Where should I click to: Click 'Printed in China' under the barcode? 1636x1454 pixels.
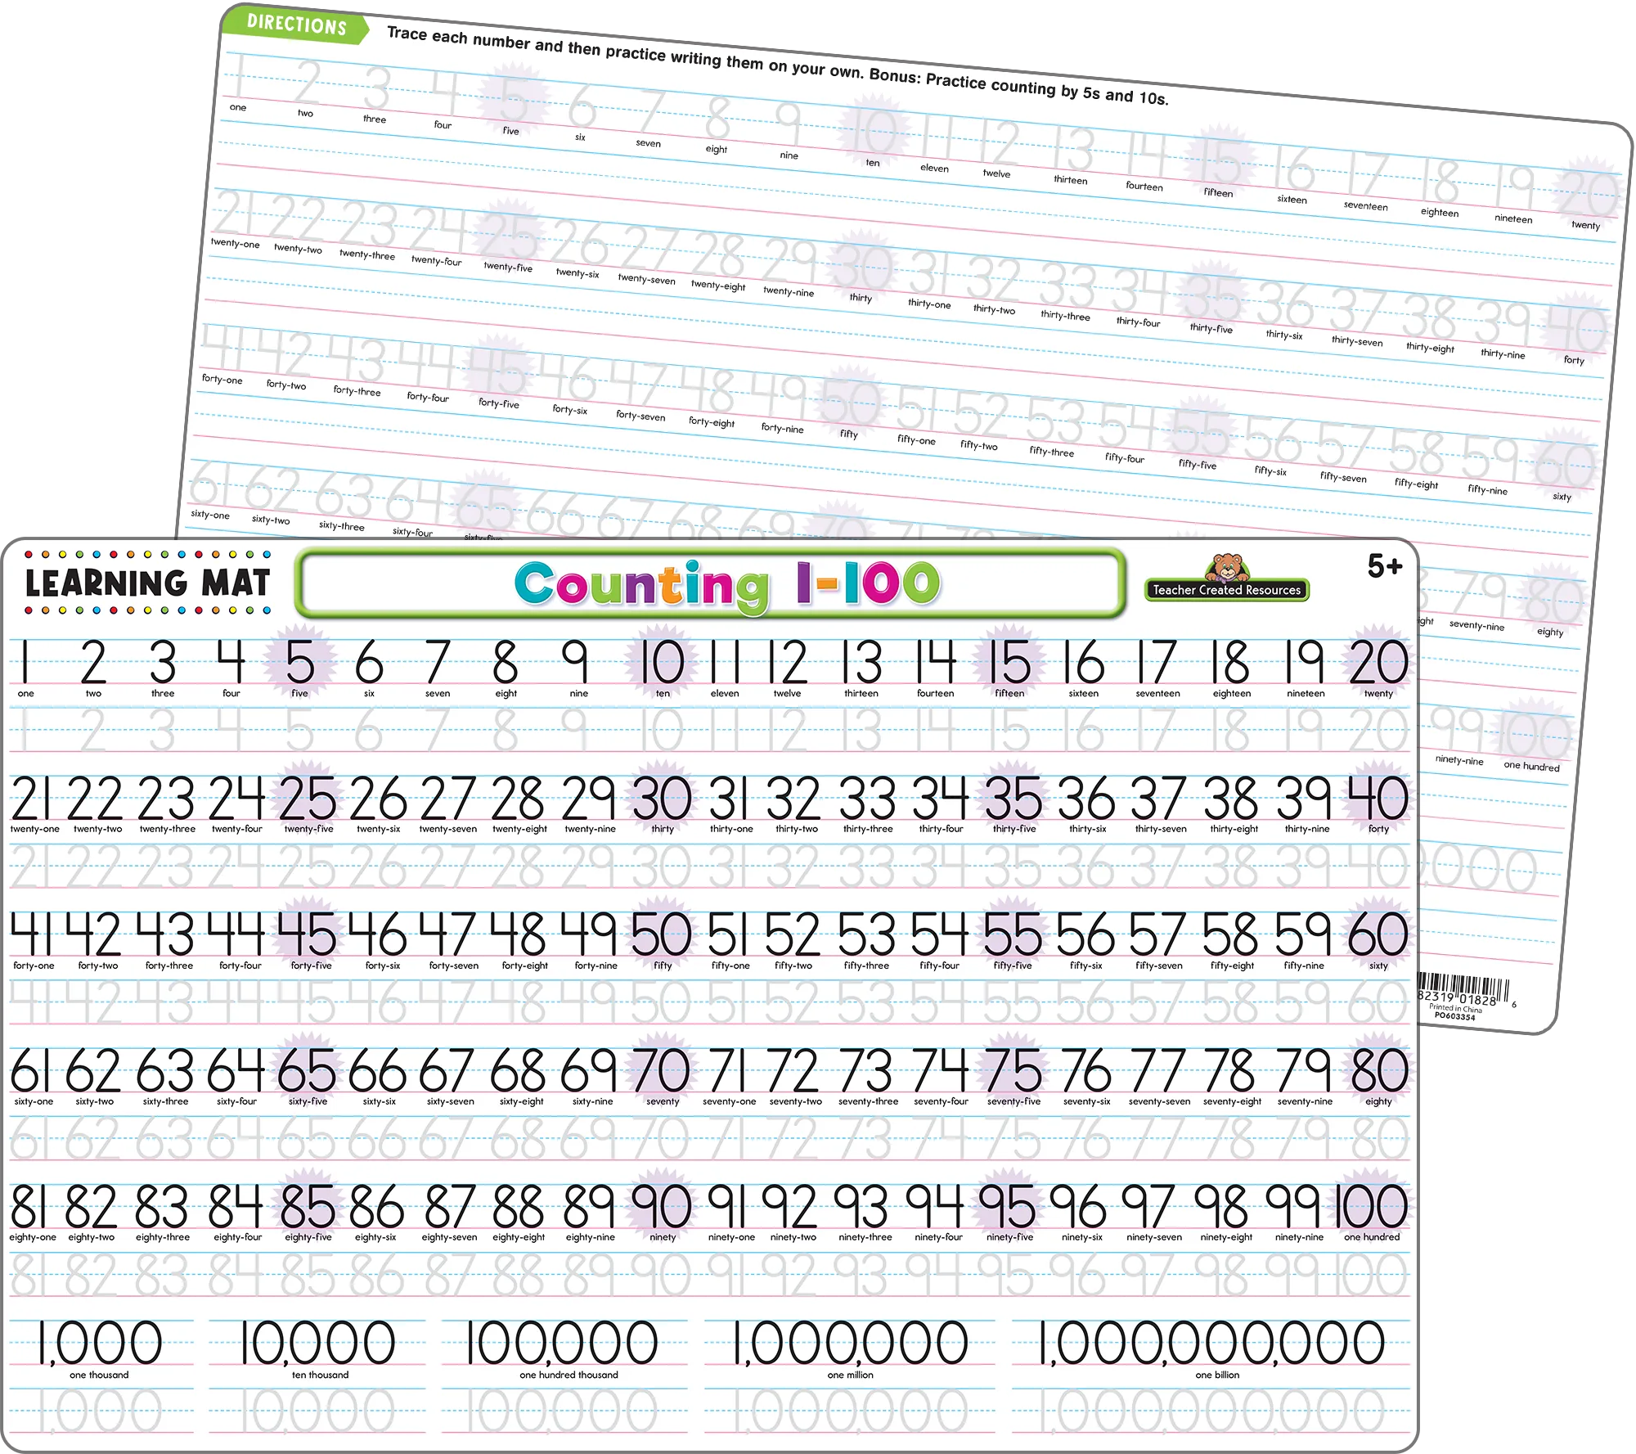(1455, 1009)
